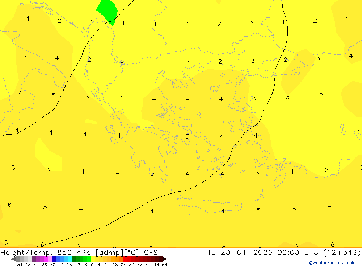Click the ©weatheronline.co.uk link
Image resolution: width=362 pixels, height=266 pixels.
[x=331, y=263]
